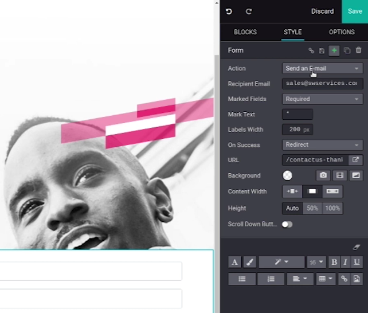Choose a background shape

(356, 175)
